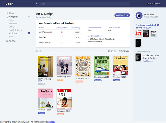Open the apartamento Aug 2019 cover
166x123 pixels.
click(45, 66)
